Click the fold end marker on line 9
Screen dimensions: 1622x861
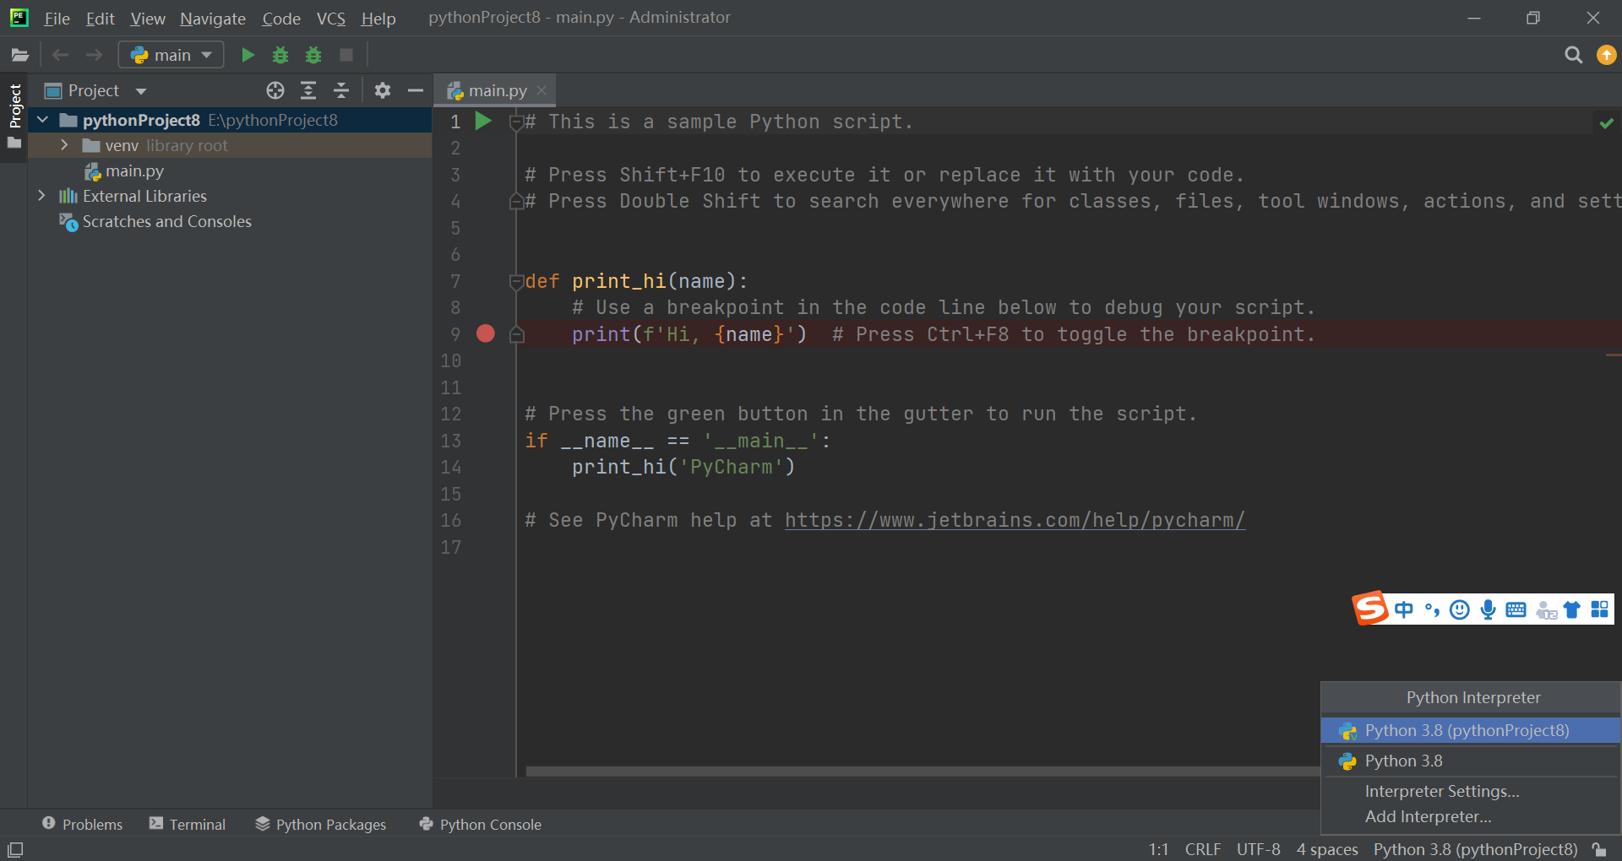point(516,335)
